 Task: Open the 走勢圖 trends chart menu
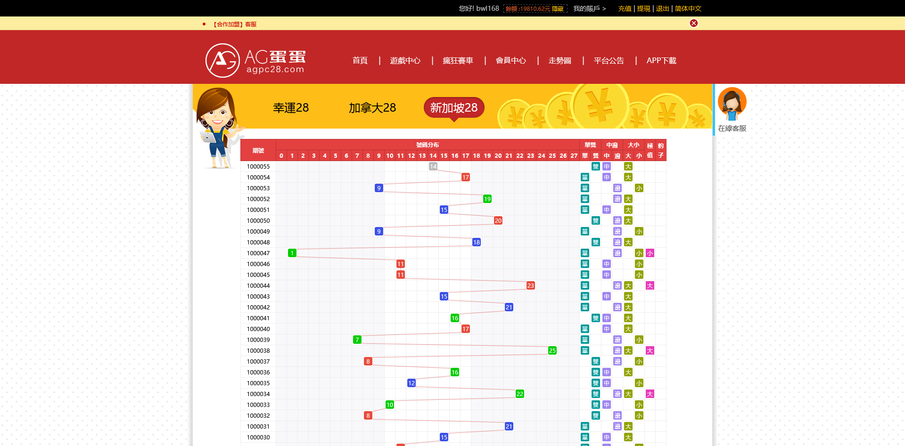(x=560, y=60)
